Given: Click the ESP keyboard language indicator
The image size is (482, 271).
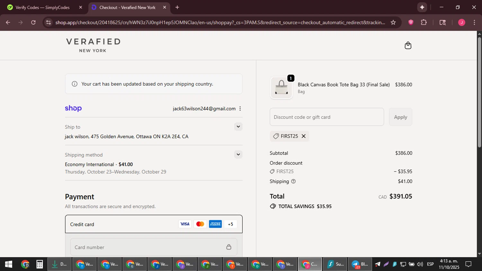Looking at the screenshot, I should 430,264.
